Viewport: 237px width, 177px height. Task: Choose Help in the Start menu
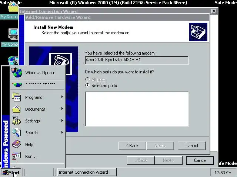click(37, 144)
